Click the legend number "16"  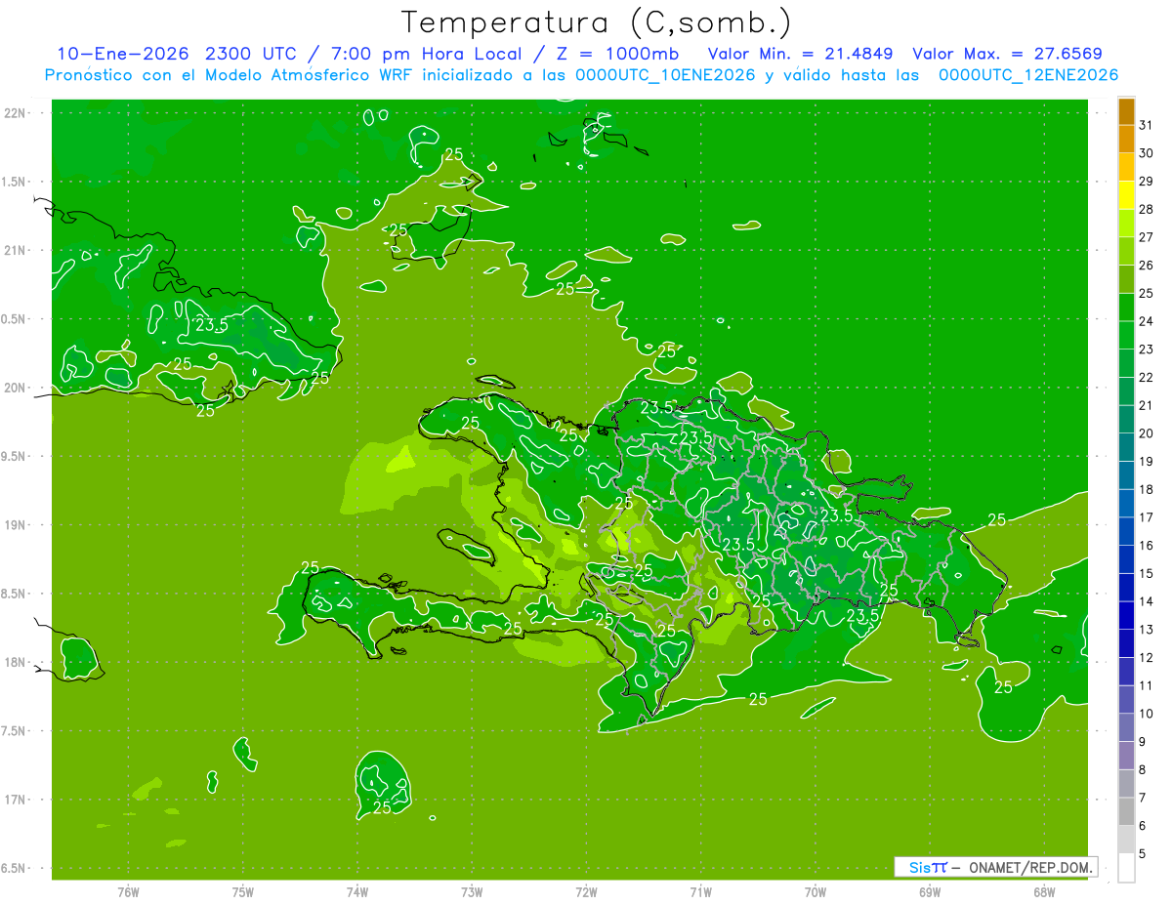tap(1147, 545)
